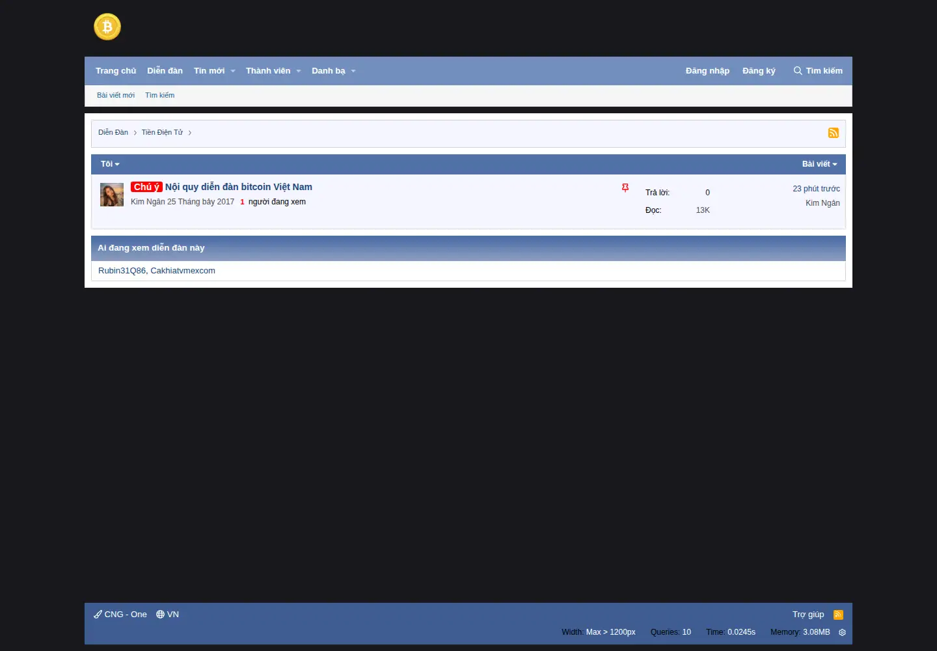Click the Đọc: 13K view count
937x651 pixels.
click(677, 210)
